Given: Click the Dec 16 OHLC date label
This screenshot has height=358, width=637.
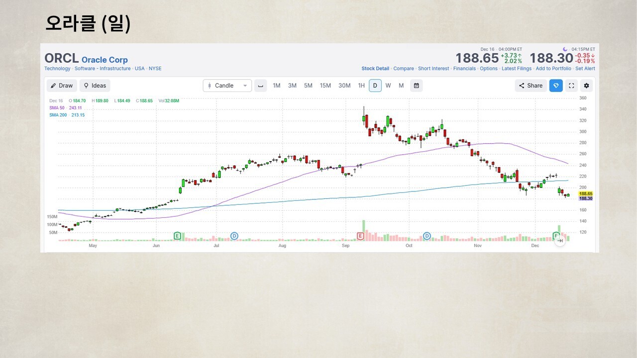Looking at the screenshot, I should point(56,101).
